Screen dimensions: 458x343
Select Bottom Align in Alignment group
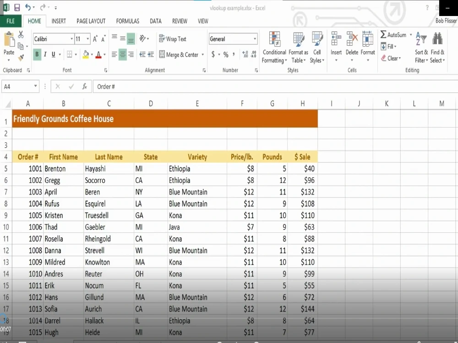(x=131, y=39)
